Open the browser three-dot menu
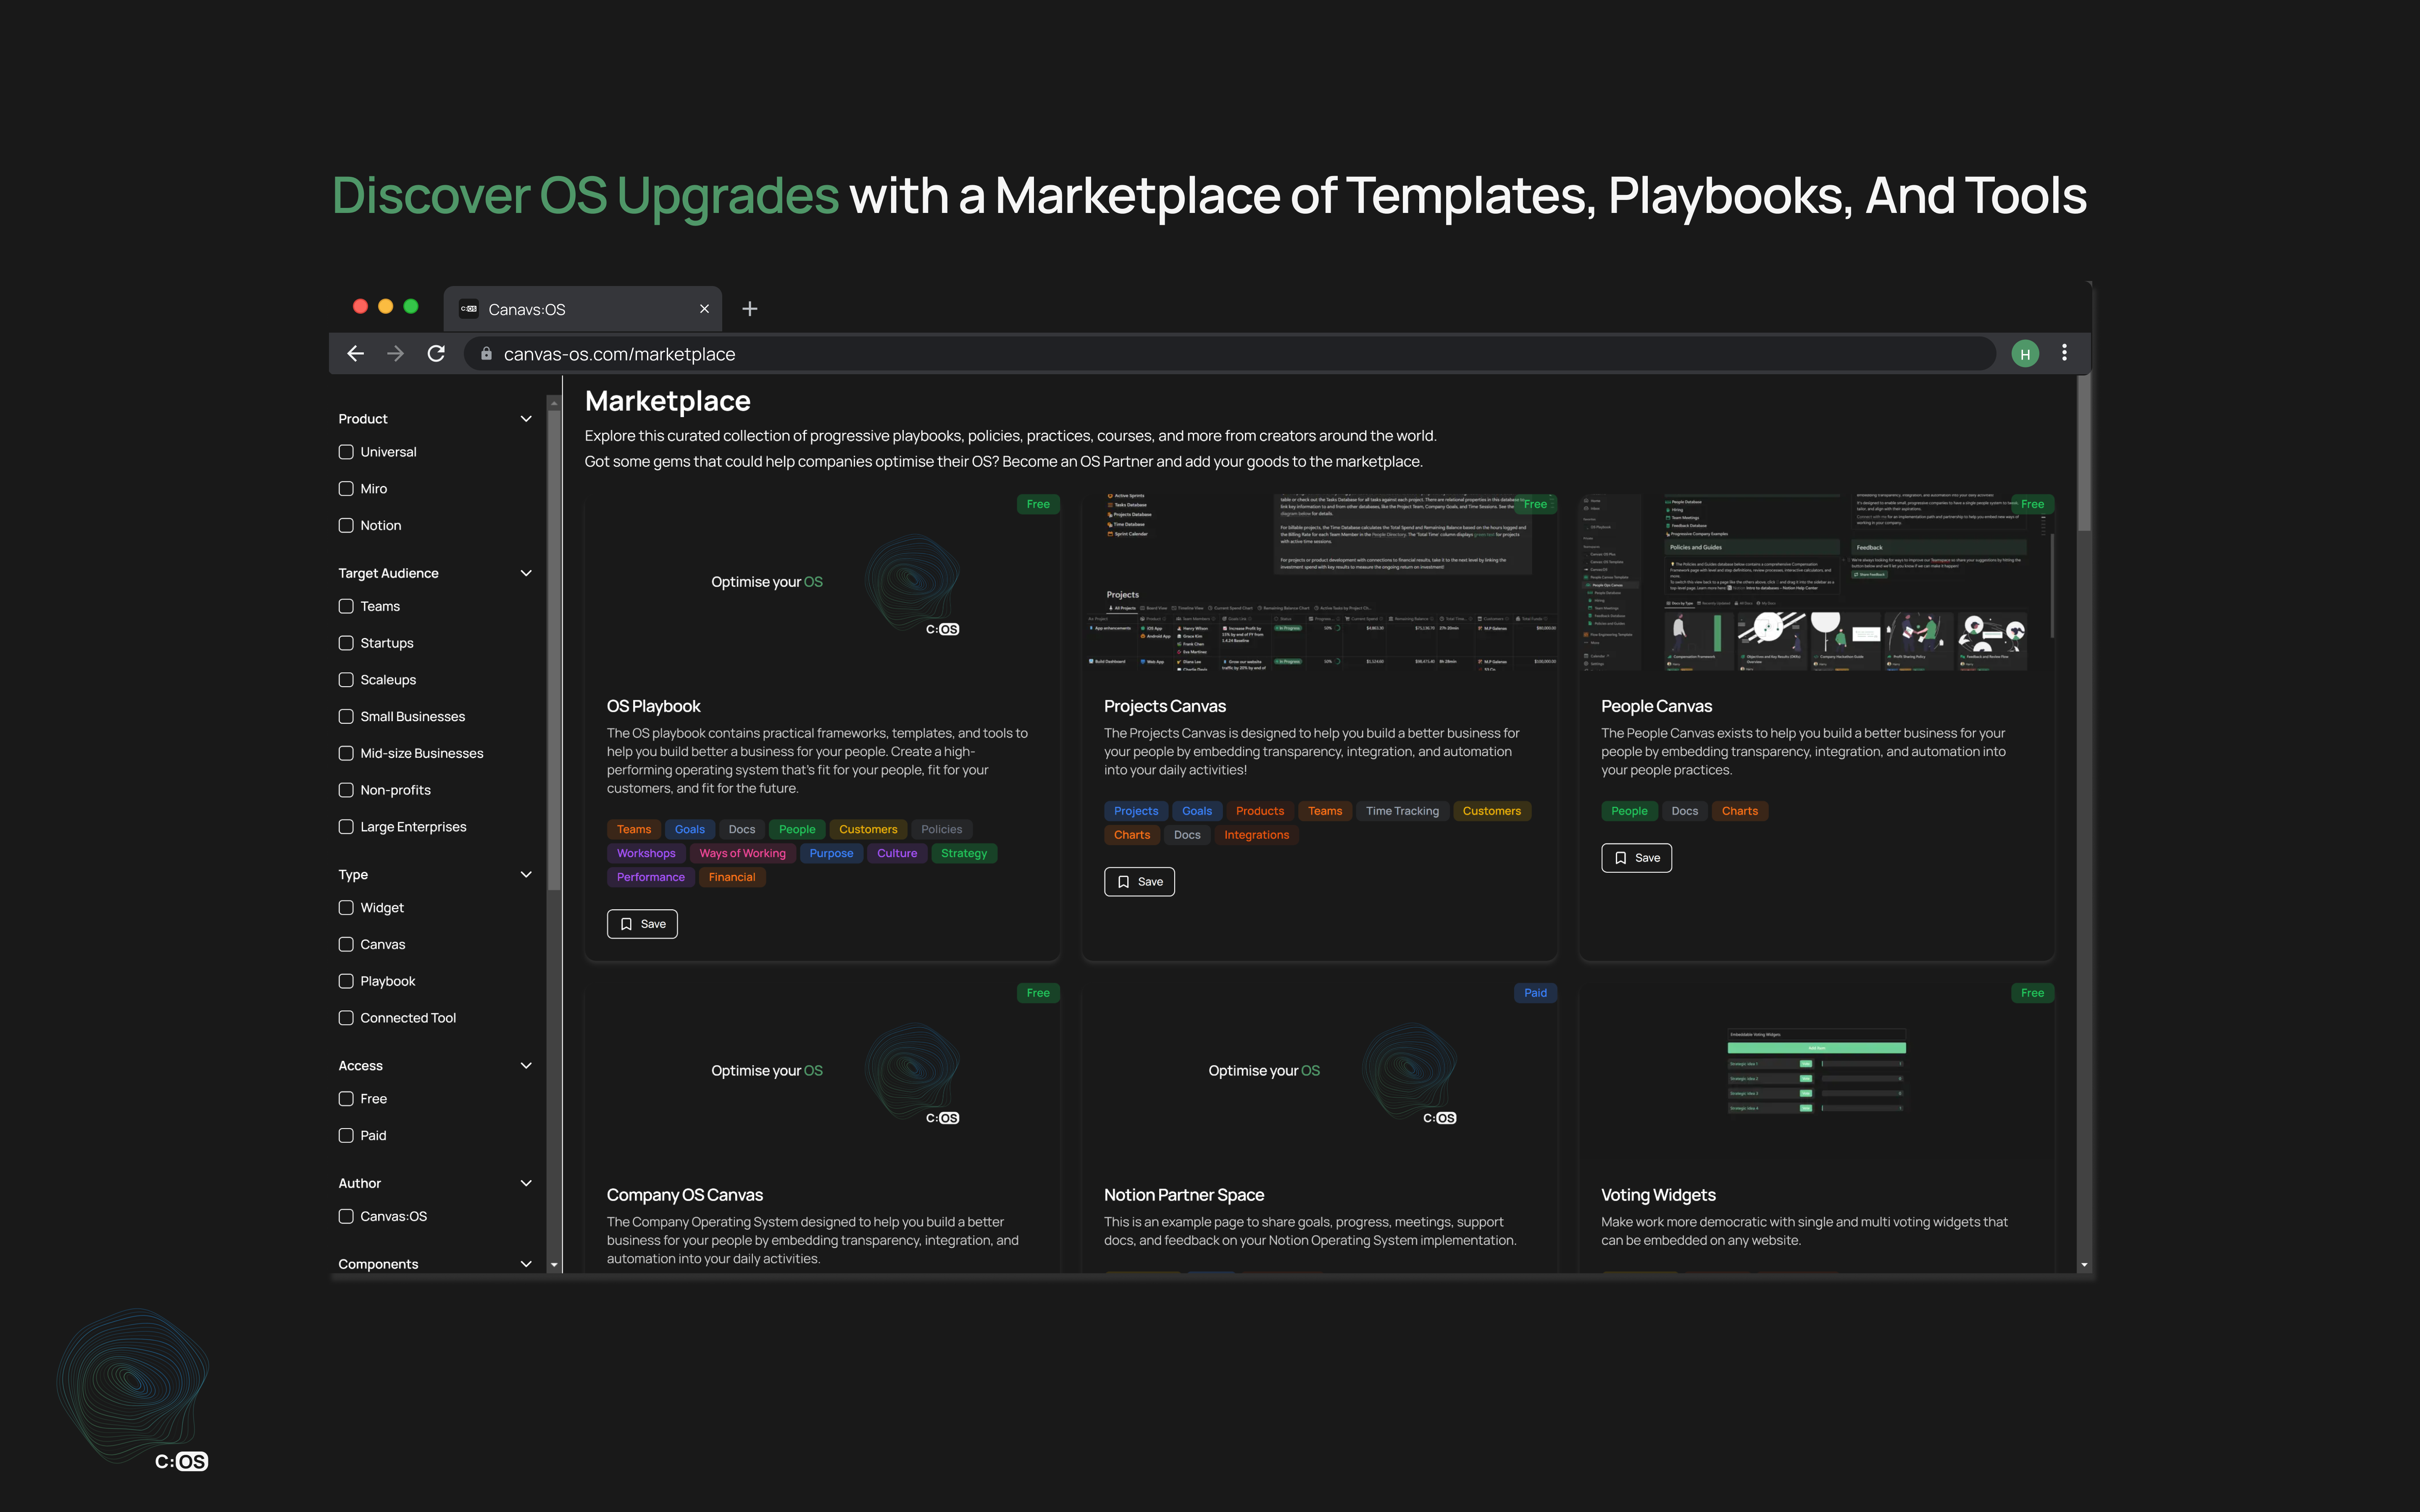This screenshot has width=2420, height=1512. point(2064,353)
